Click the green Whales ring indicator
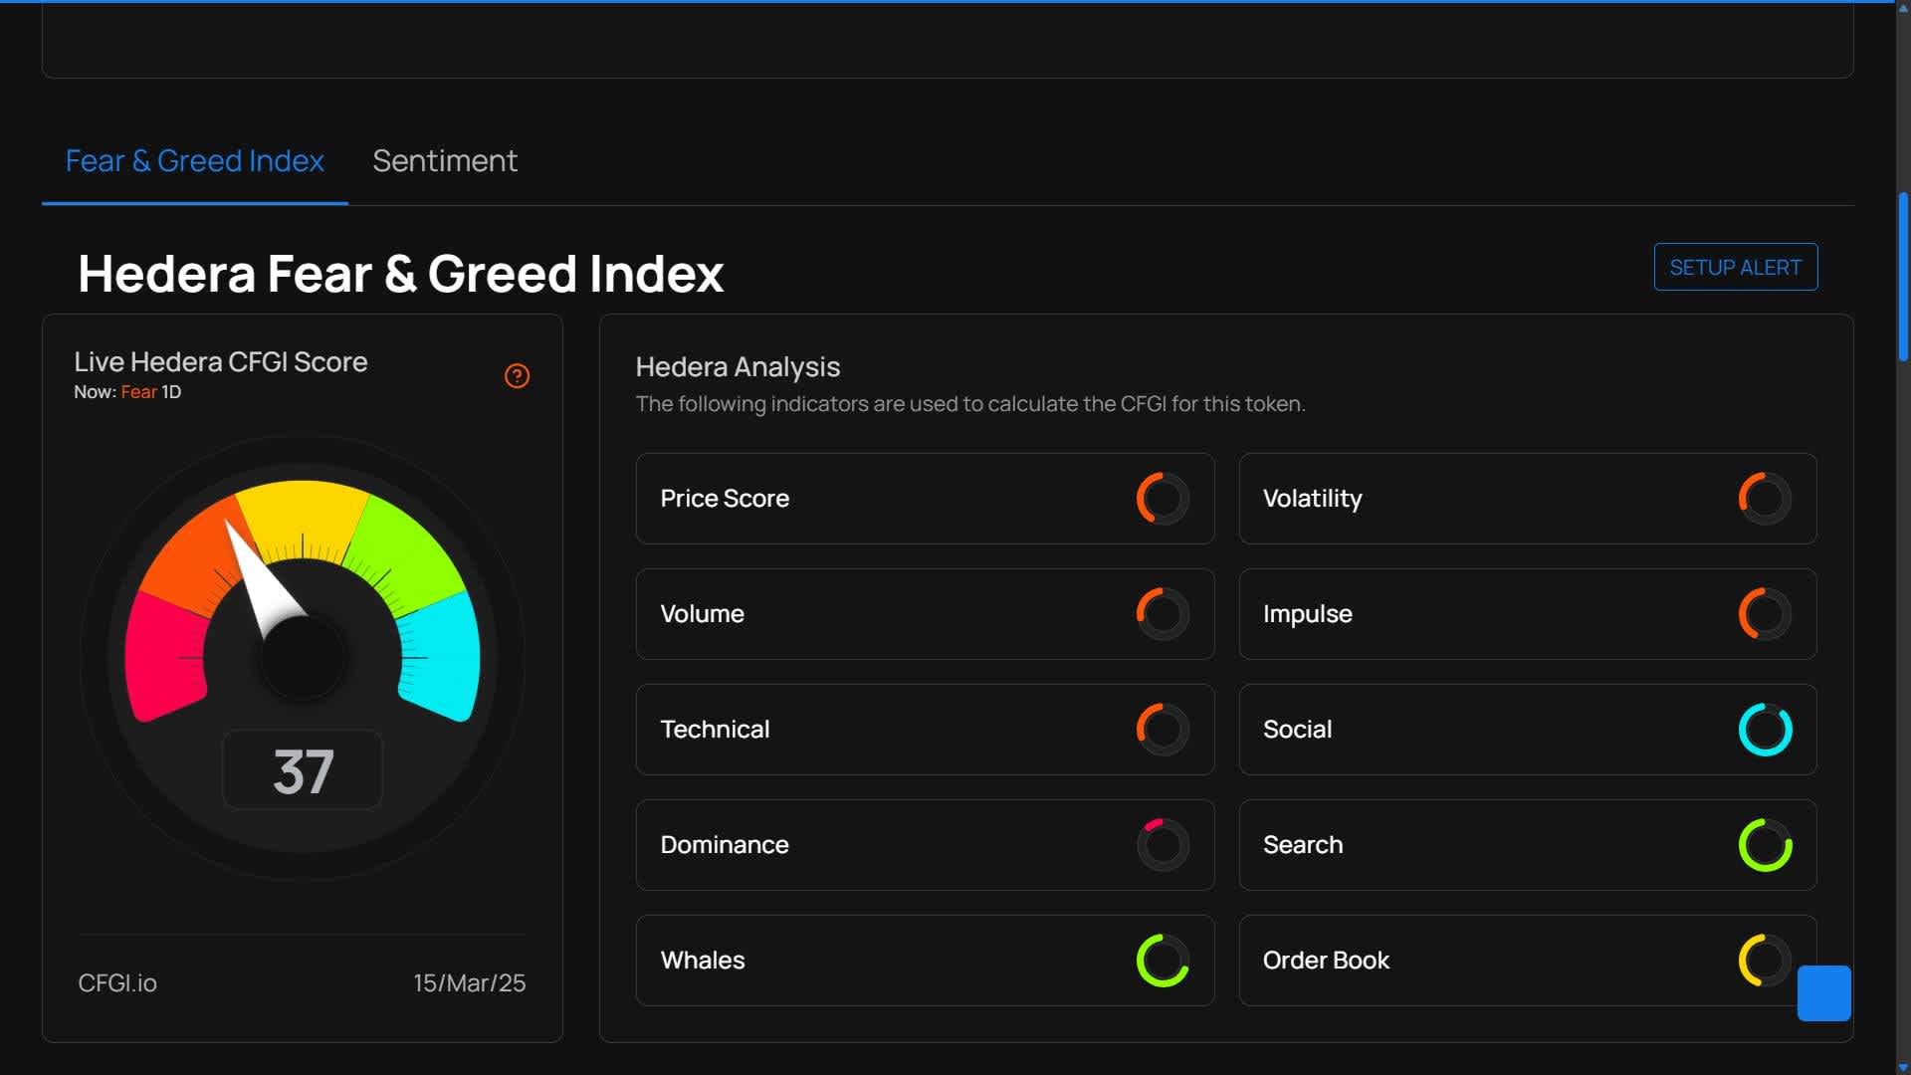Viewport: 1911px width, 1075px height. click(x=1163, y=961)
